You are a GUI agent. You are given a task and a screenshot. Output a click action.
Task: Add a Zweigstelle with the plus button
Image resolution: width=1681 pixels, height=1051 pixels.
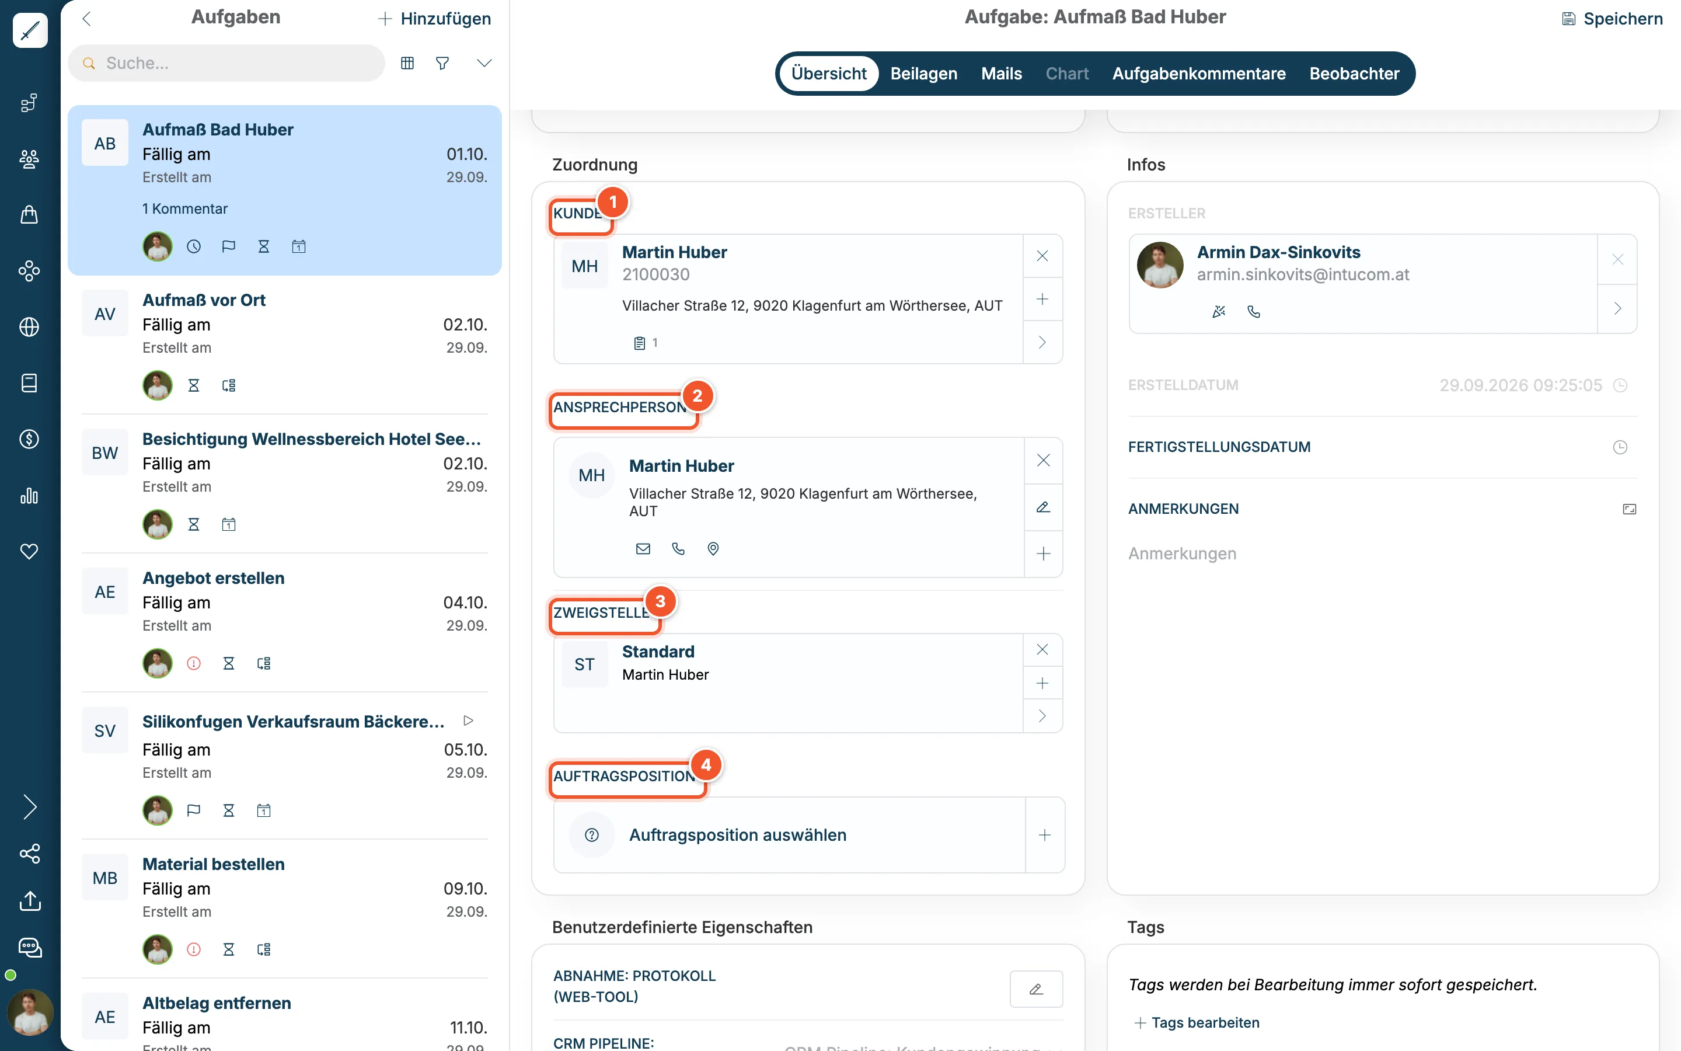(1042, 683)
